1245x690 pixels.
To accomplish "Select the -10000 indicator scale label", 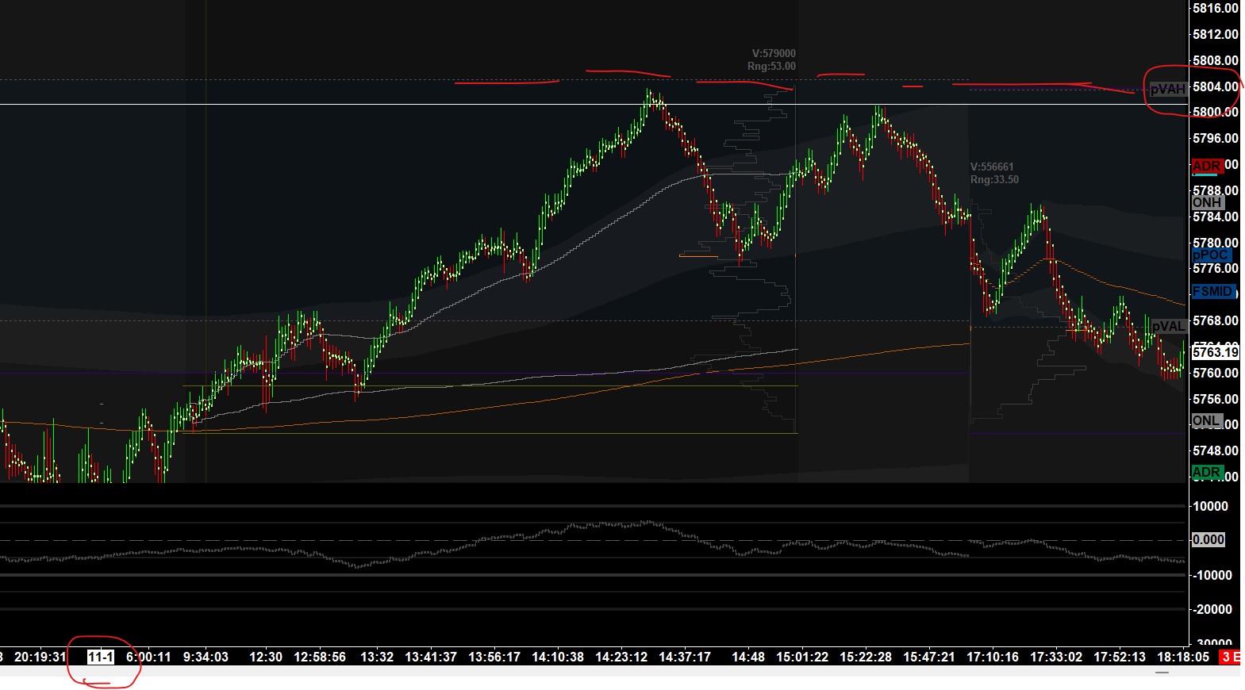I will [x=1212, y=575].
